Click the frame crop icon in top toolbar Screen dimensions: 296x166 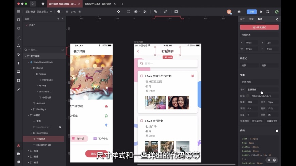(x=129, y=12)
